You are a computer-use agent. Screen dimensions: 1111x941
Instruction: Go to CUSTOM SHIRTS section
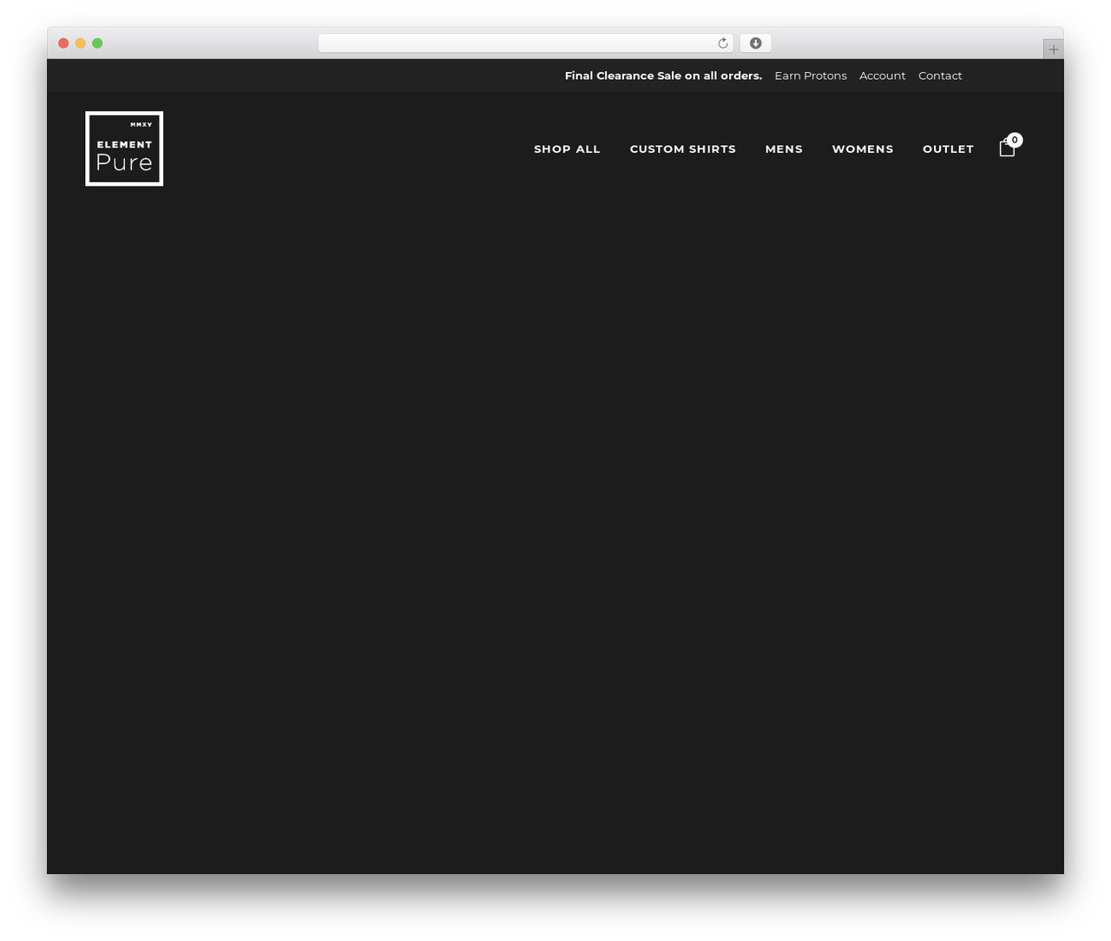pyautogui.click(x=683, y=149)
